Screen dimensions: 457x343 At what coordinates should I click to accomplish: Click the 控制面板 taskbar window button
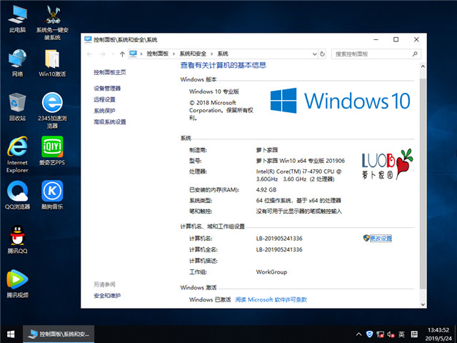click(59, 334)
